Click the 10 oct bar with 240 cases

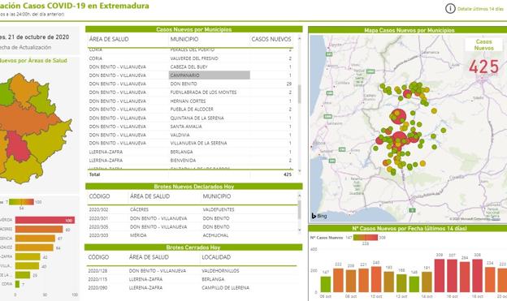pyautogui.click(x=376, y=279)
